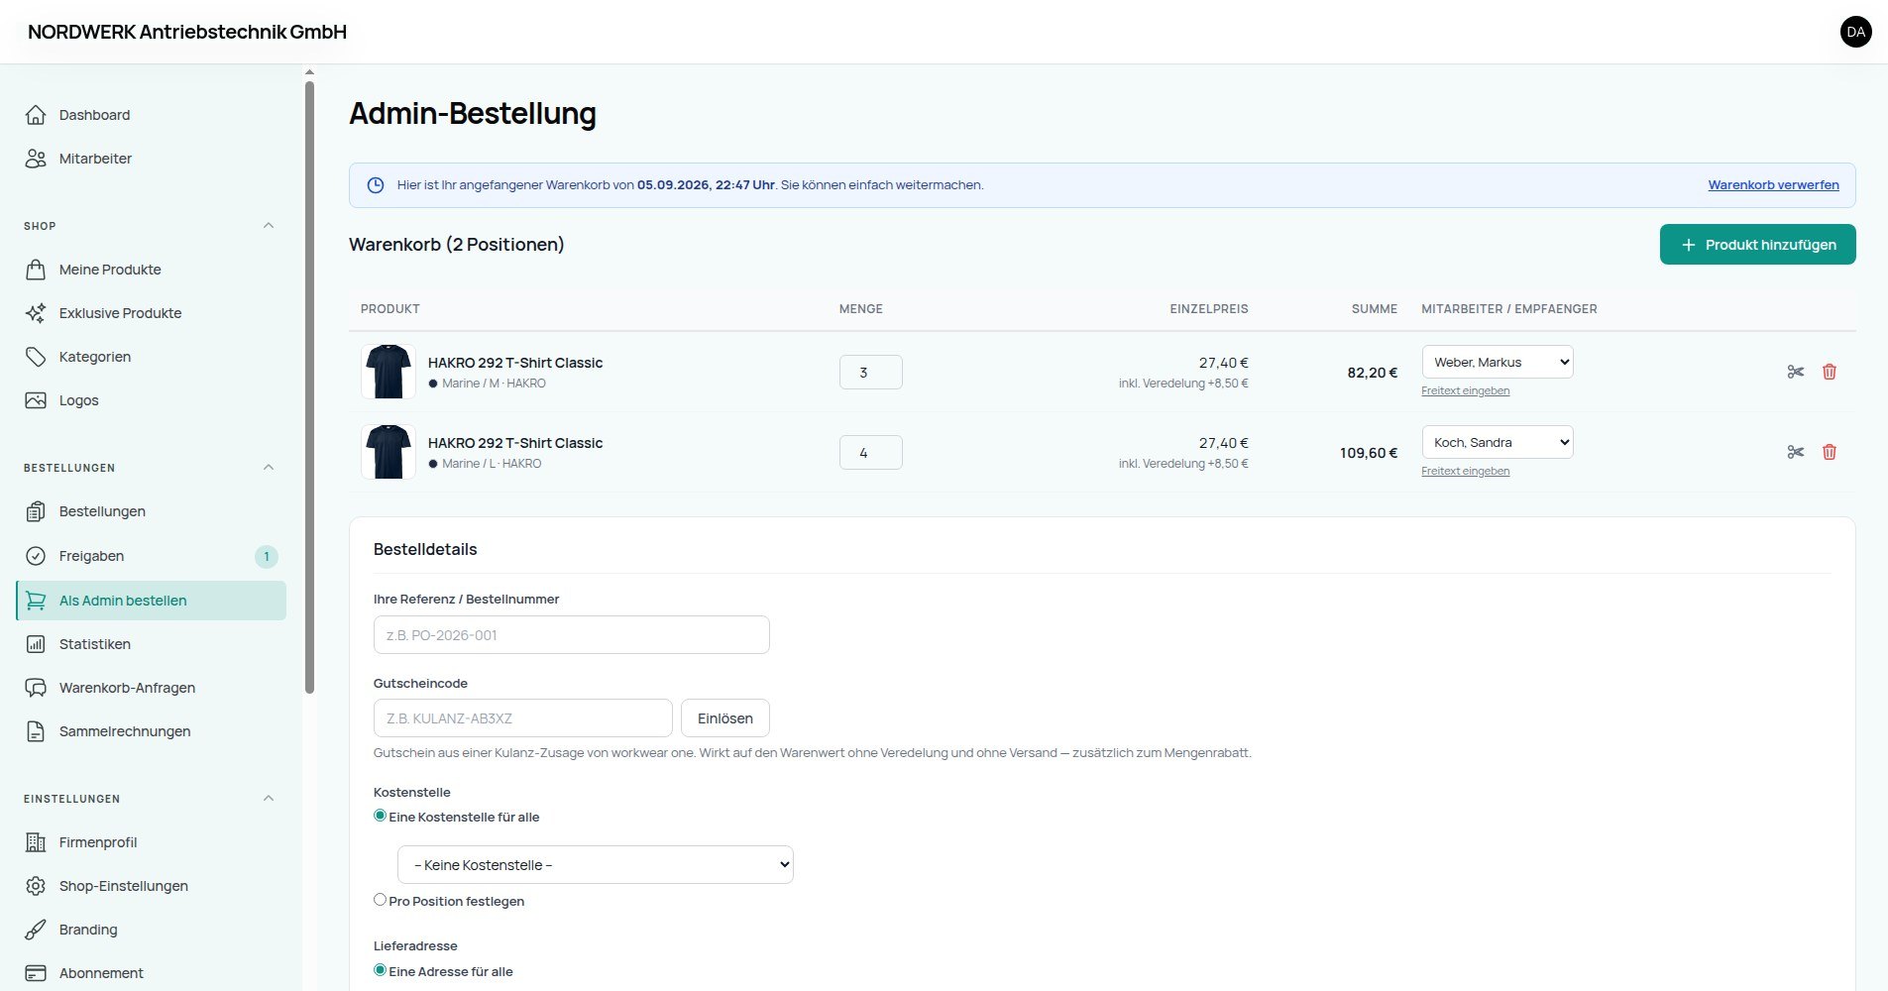The image size is (1888, 991).
Task: Click Freitext eingeben under Koch, Sandra
Action: point(1465,471)
